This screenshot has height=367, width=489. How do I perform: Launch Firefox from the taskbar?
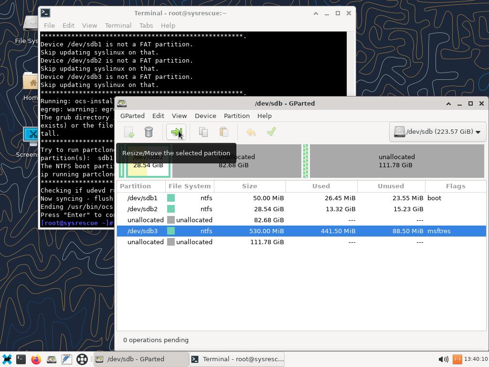point(36,359)
